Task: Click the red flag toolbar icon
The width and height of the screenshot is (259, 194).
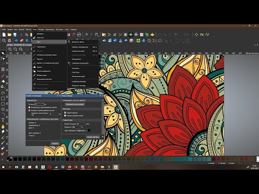Action: pyautogui.click(x=74, y=34)
